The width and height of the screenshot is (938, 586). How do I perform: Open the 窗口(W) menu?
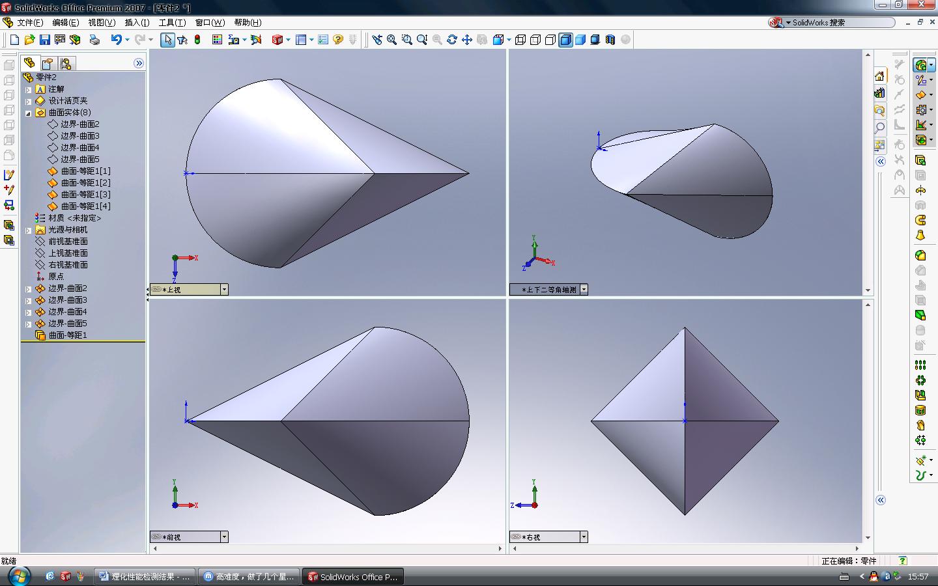coord(210,23)
